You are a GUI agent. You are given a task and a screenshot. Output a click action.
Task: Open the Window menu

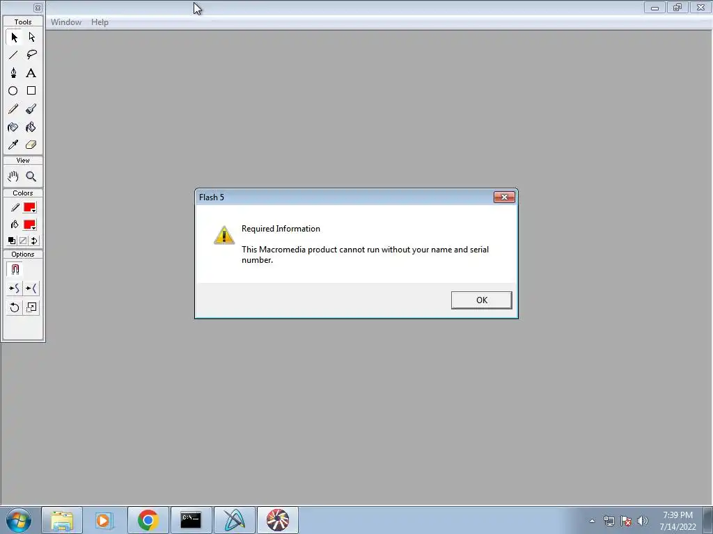[66, 22]
